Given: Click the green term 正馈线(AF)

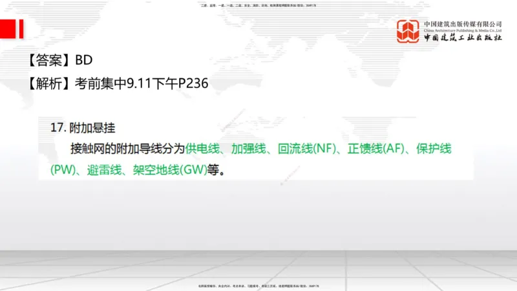Looking at the screenshot, I should (376, 149).
